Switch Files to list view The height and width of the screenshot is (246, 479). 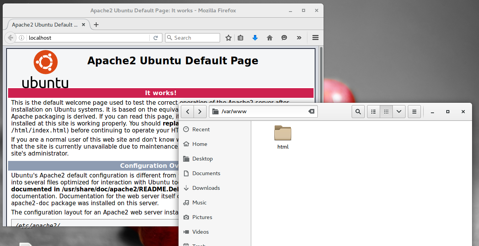click(x=374, y=112)
